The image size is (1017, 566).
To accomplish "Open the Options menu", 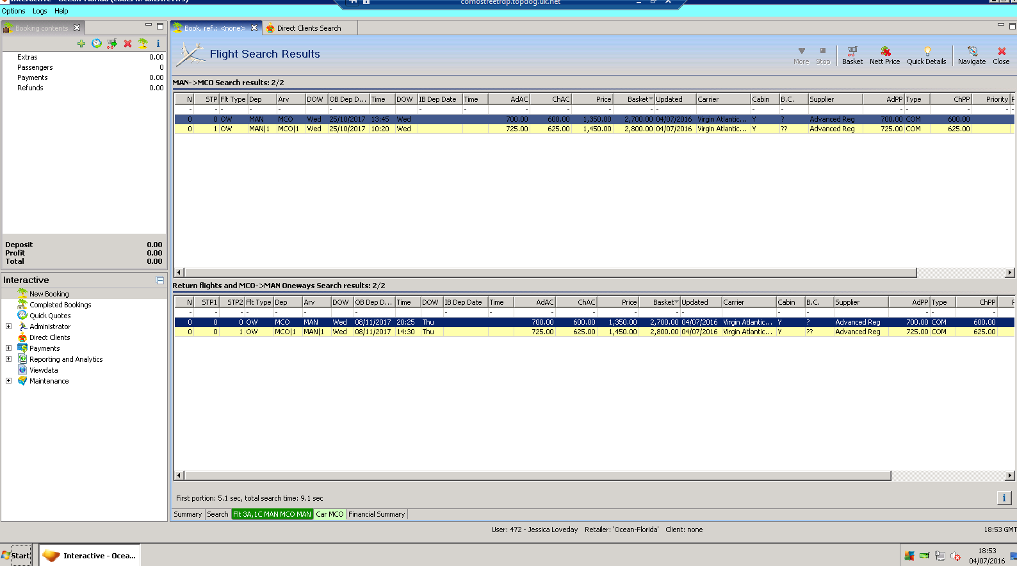I will pos(13,11).
